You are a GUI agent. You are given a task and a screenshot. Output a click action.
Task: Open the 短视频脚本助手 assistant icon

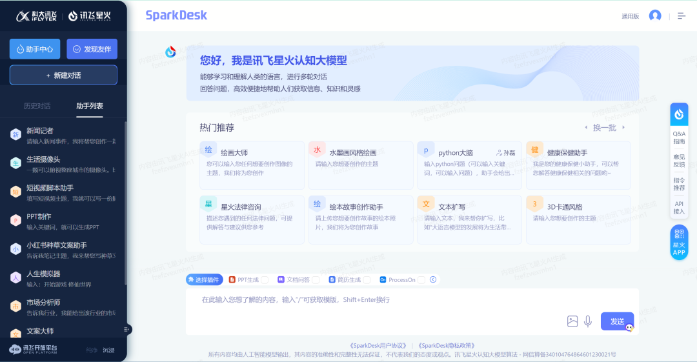[15, 192]
